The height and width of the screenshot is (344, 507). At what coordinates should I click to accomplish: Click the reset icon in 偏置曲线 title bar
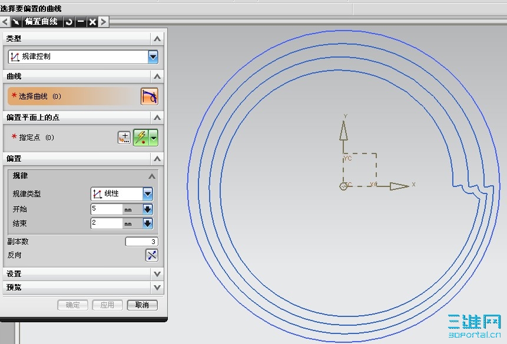(x=68, y=22)
